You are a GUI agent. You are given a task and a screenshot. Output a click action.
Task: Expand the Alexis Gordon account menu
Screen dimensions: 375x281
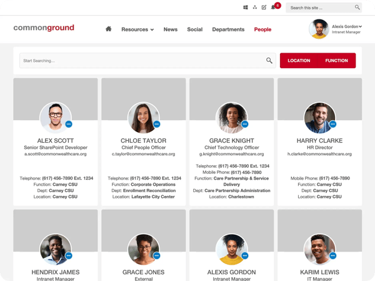tap(346, 26)
